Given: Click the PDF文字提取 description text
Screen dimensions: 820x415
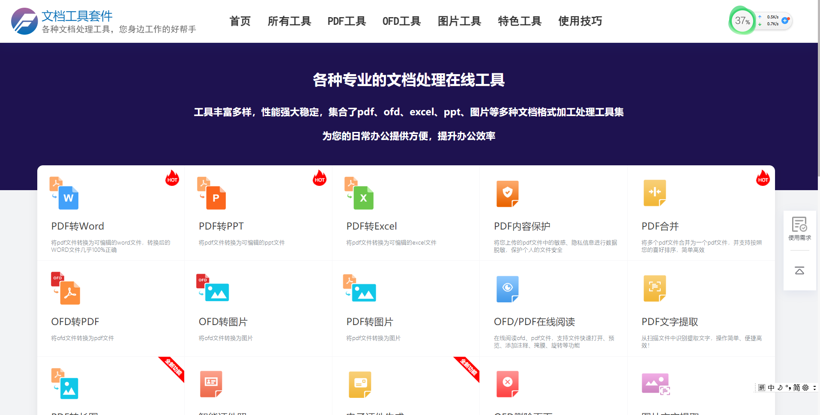Looking at the screenshot, I should [x=701, y=342].
